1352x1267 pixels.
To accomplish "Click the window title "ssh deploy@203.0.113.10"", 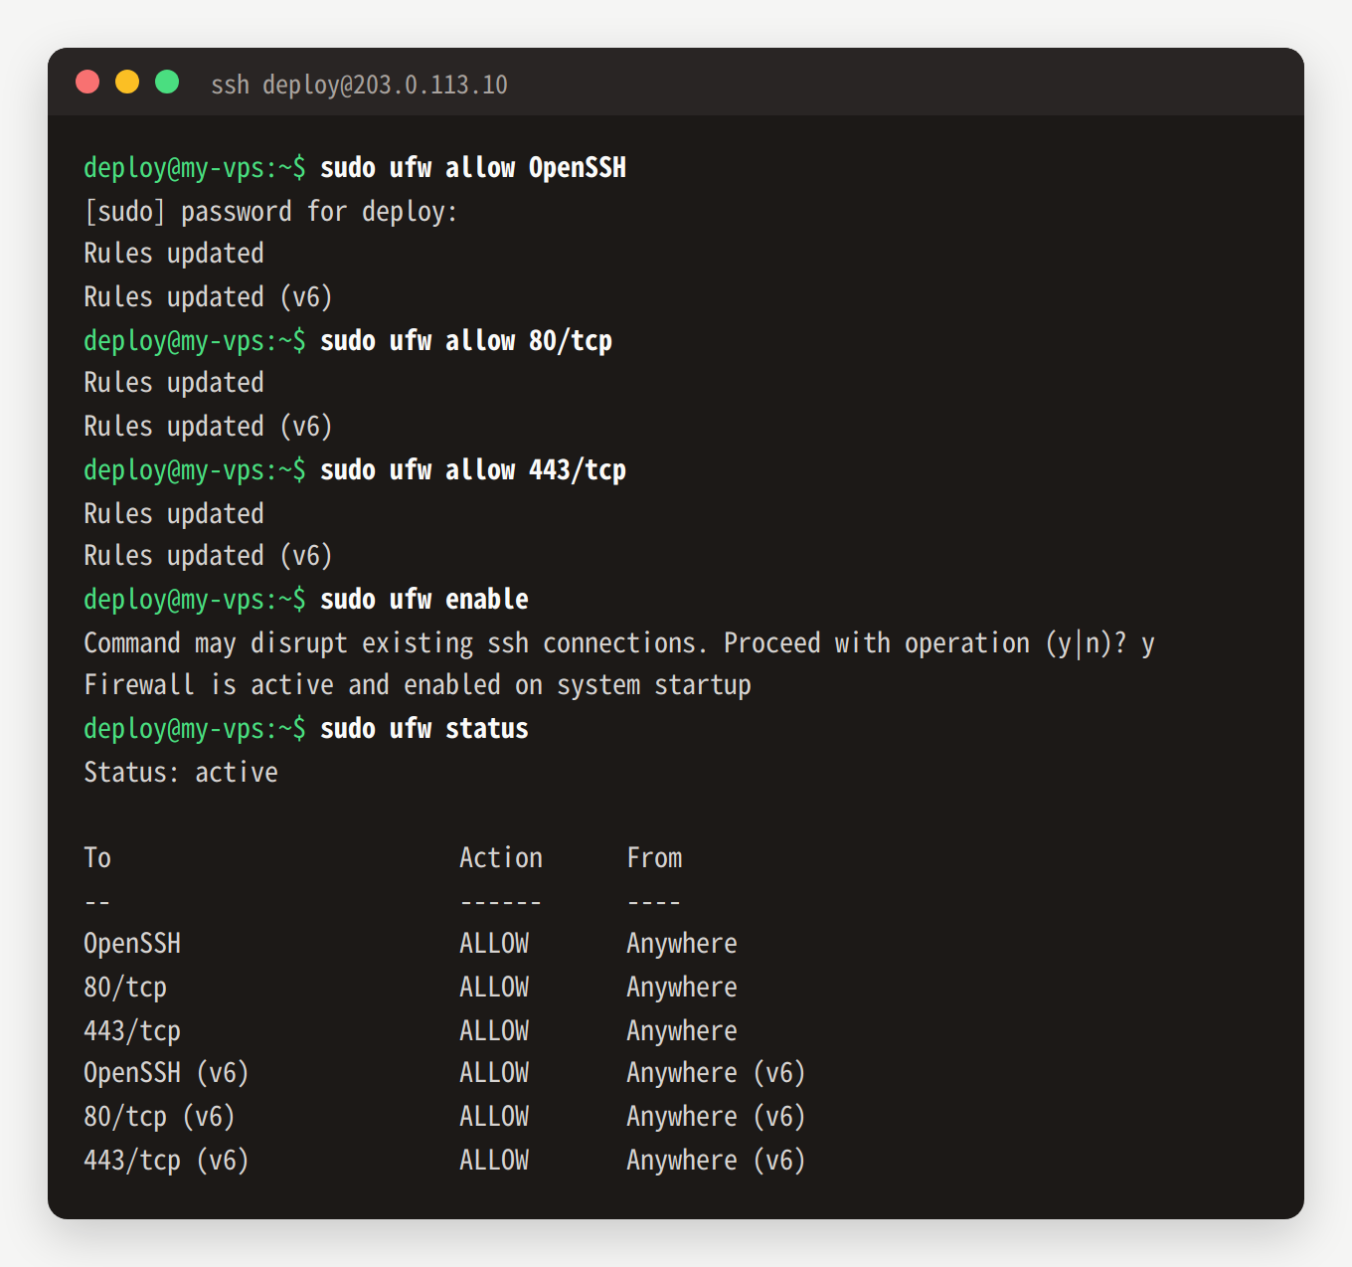I will point(359,85).
